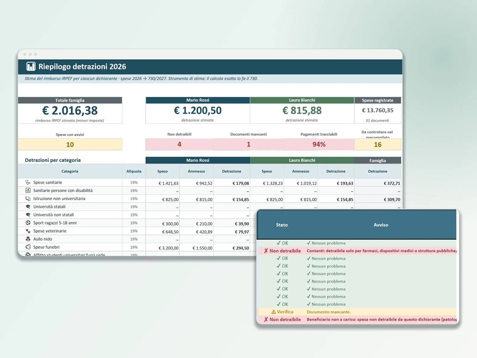
Task: Click the baby icon for Asilo nido
Action: (x=28, y=239)
